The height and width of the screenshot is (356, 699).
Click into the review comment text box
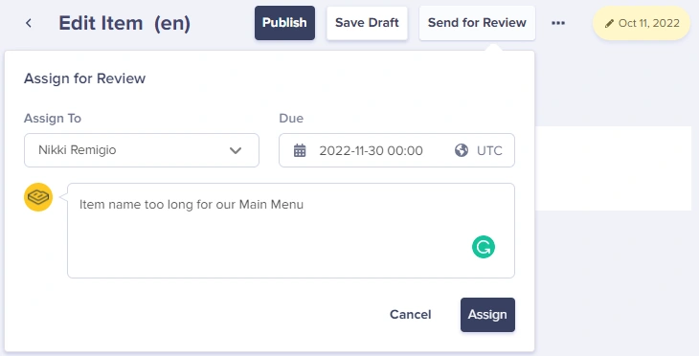click(x=291, y=231)
